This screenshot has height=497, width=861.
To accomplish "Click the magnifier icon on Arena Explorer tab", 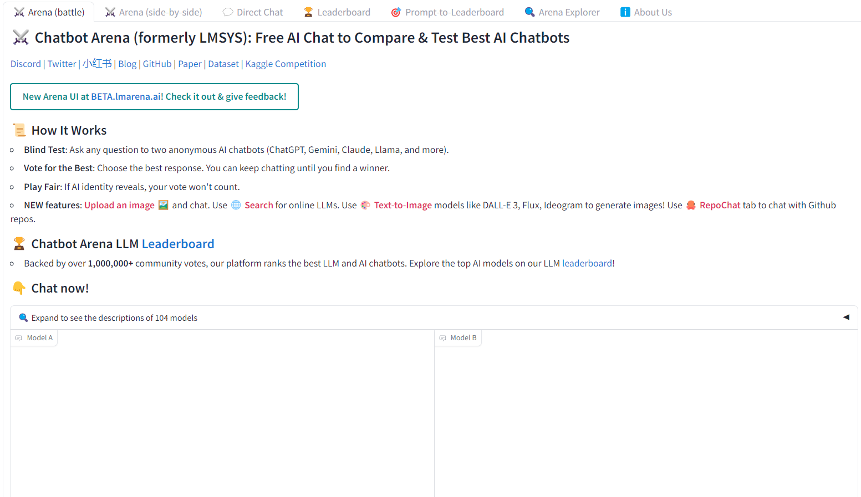I will (x=529, y=12).
